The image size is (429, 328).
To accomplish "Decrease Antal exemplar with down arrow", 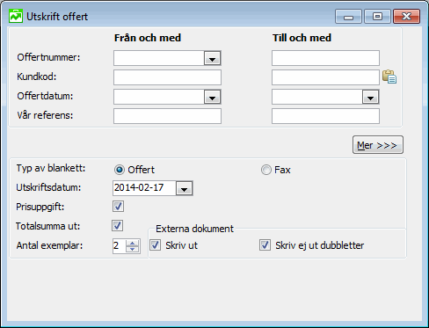I will (x=133, y=249).
